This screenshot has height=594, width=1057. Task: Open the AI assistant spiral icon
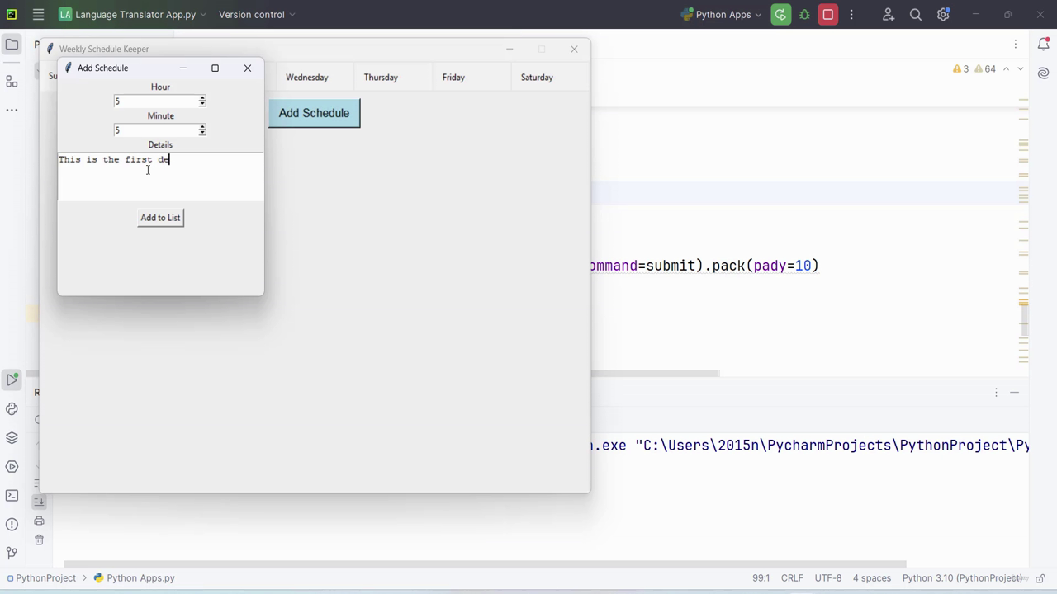pyautogui.click(x=1044, y=73)
